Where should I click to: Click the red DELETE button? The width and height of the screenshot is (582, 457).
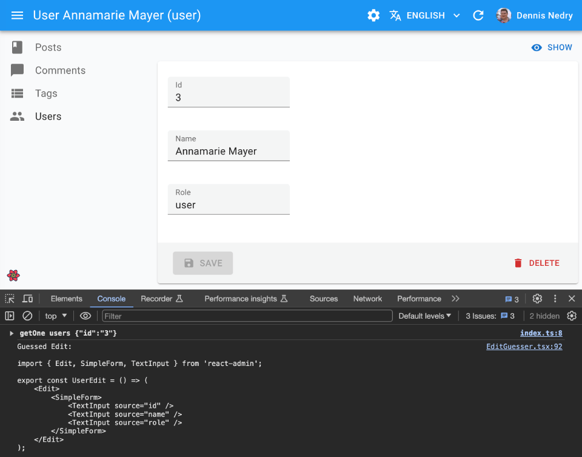click(x=537, y=263)
